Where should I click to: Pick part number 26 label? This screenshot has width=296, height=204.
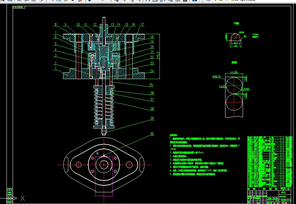pyautogui.click(x=152, y=93)
